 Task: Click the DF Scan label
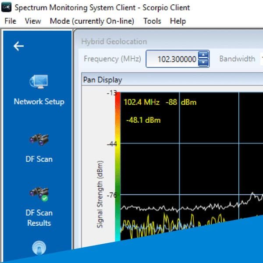pos(39,159)
